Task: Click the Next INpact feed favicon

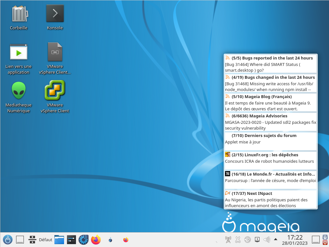Action: click(x=228, y=193)
